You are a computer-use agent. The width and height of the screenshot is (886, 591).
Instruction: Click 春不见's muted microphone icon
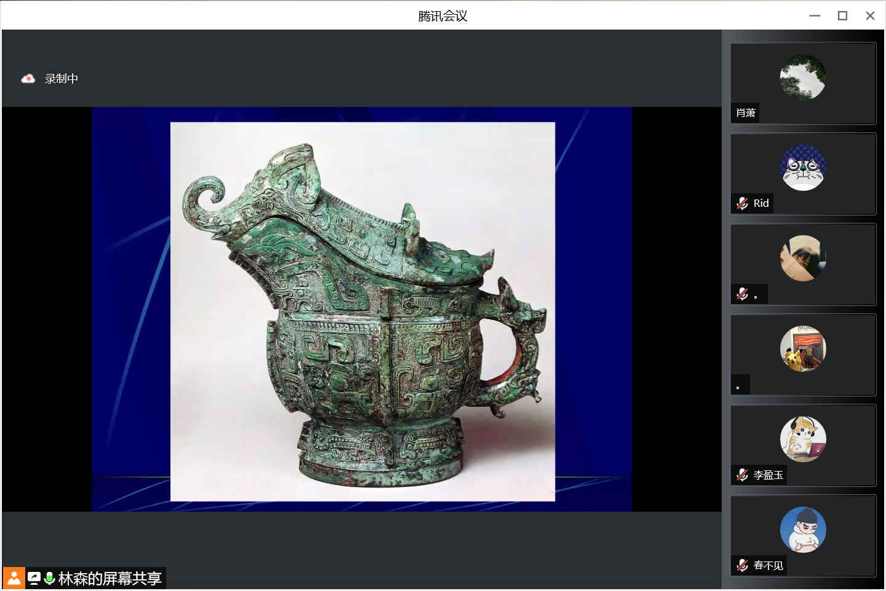tap(743, 565)
